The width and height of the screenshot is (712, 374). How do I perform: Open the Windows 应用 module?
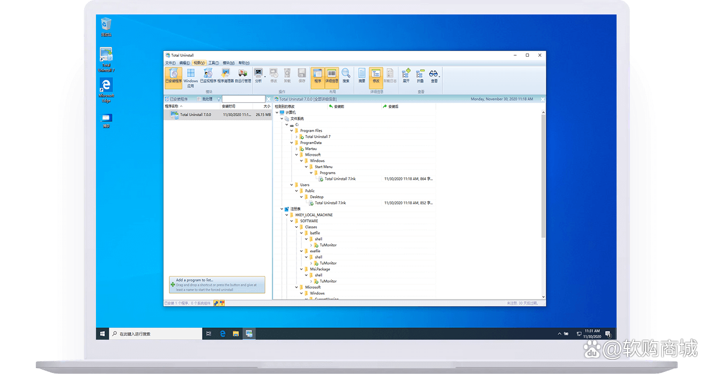190,77
